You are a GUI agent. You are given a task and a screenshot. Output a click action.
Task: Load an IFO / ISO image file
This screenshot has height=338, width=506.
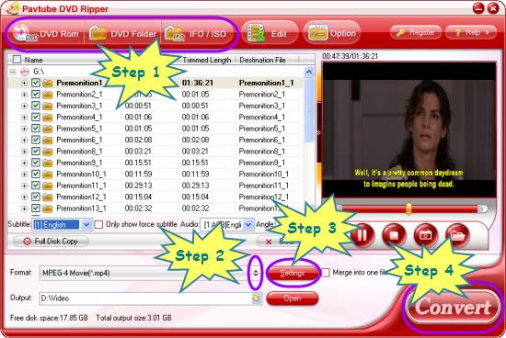tap(197, 33)
